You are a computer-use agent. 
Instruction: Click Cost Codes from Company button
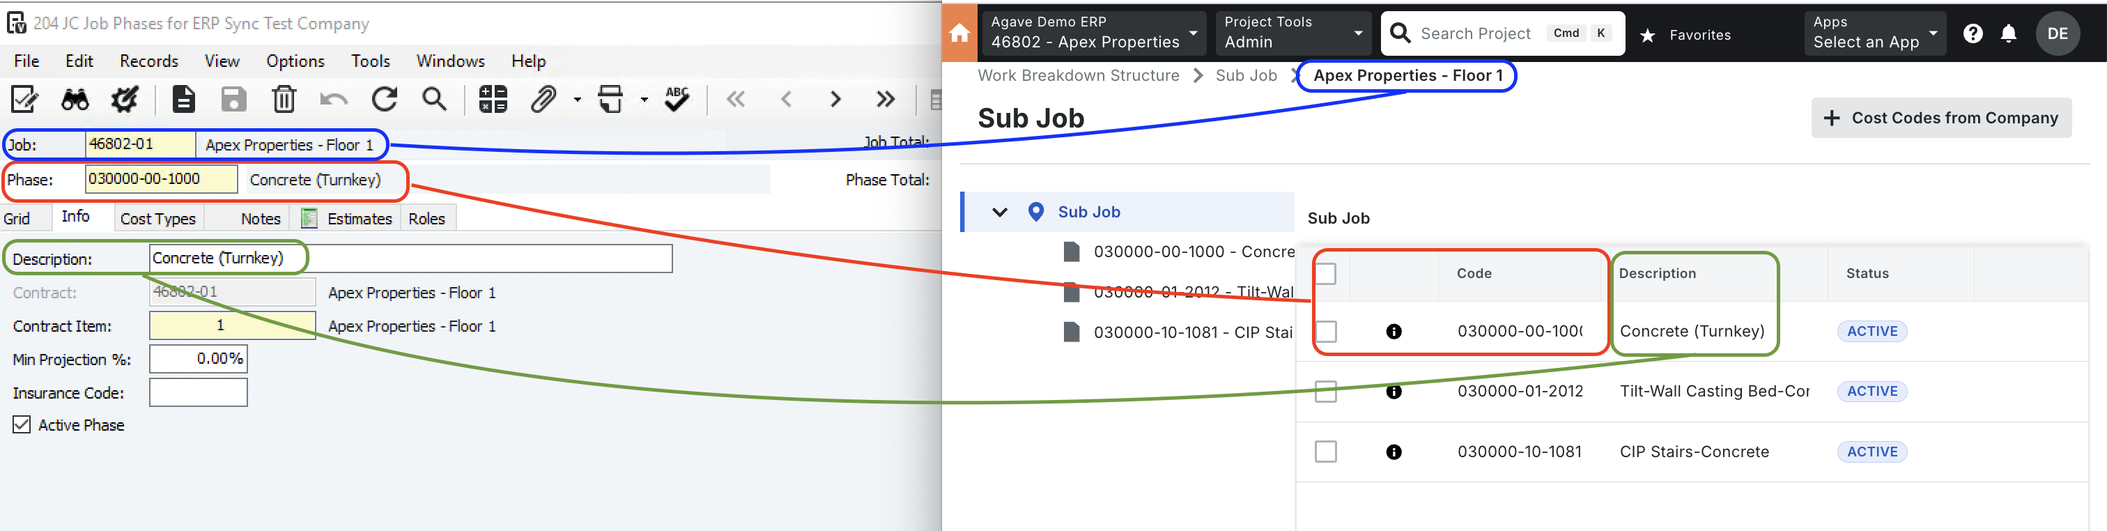[x=1941, y=118]
